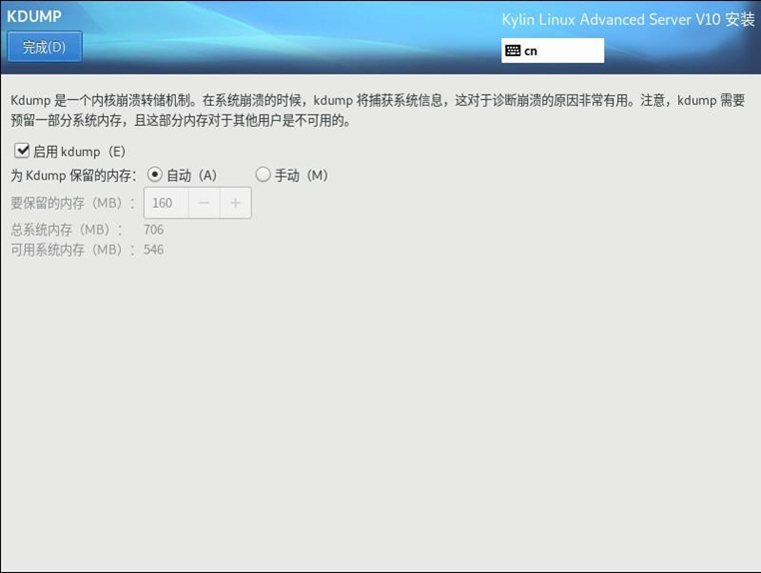Open the cn keyboard layout indicator
Image resolution: width=761 pixels, height=573 pixels.
pos(552,51)
